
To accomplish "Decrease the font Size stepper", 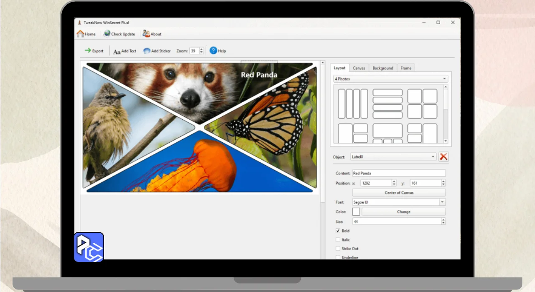I will pos(443,223).
